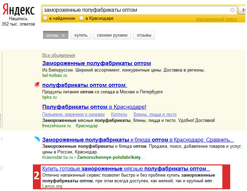Open the 'Котлеты' sitelink
The image size is (247, 191).
(119, 114)
